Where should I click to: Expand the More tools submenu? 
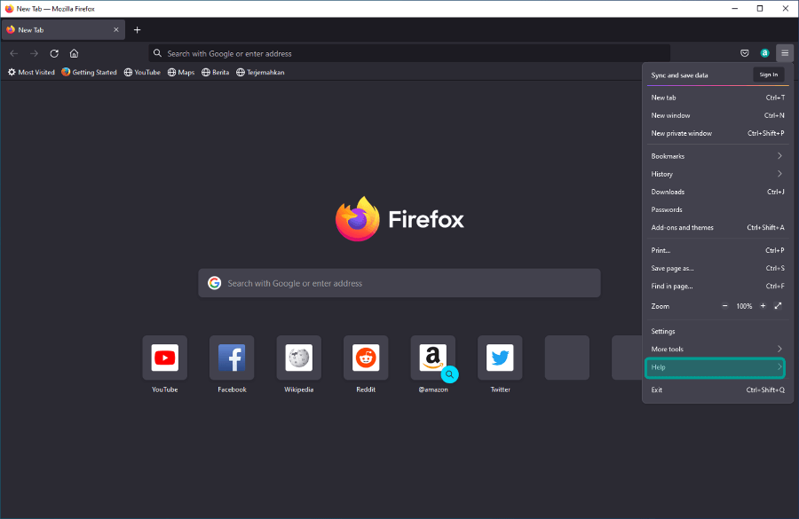[x=717, y=350]
